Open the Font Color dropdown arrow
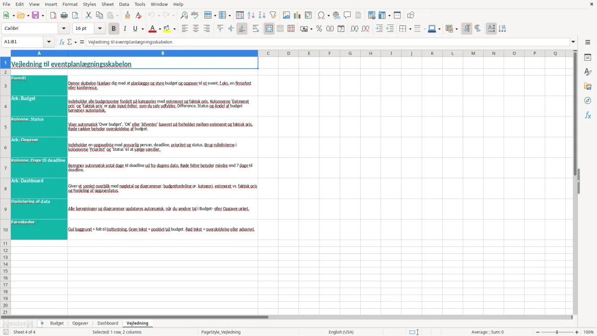Screen dimensions: 597x336 pyautogui.click(x=160, y=29)
